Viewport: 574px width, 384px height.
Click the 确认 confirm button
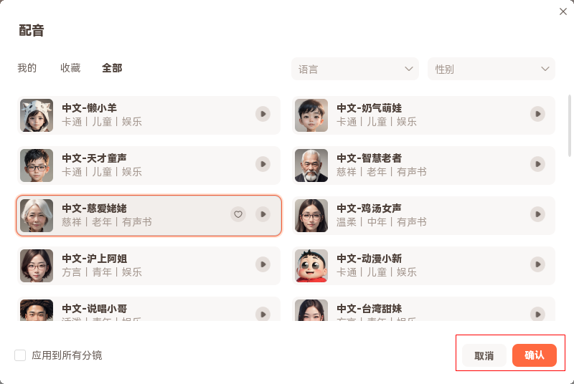(535, 355)
